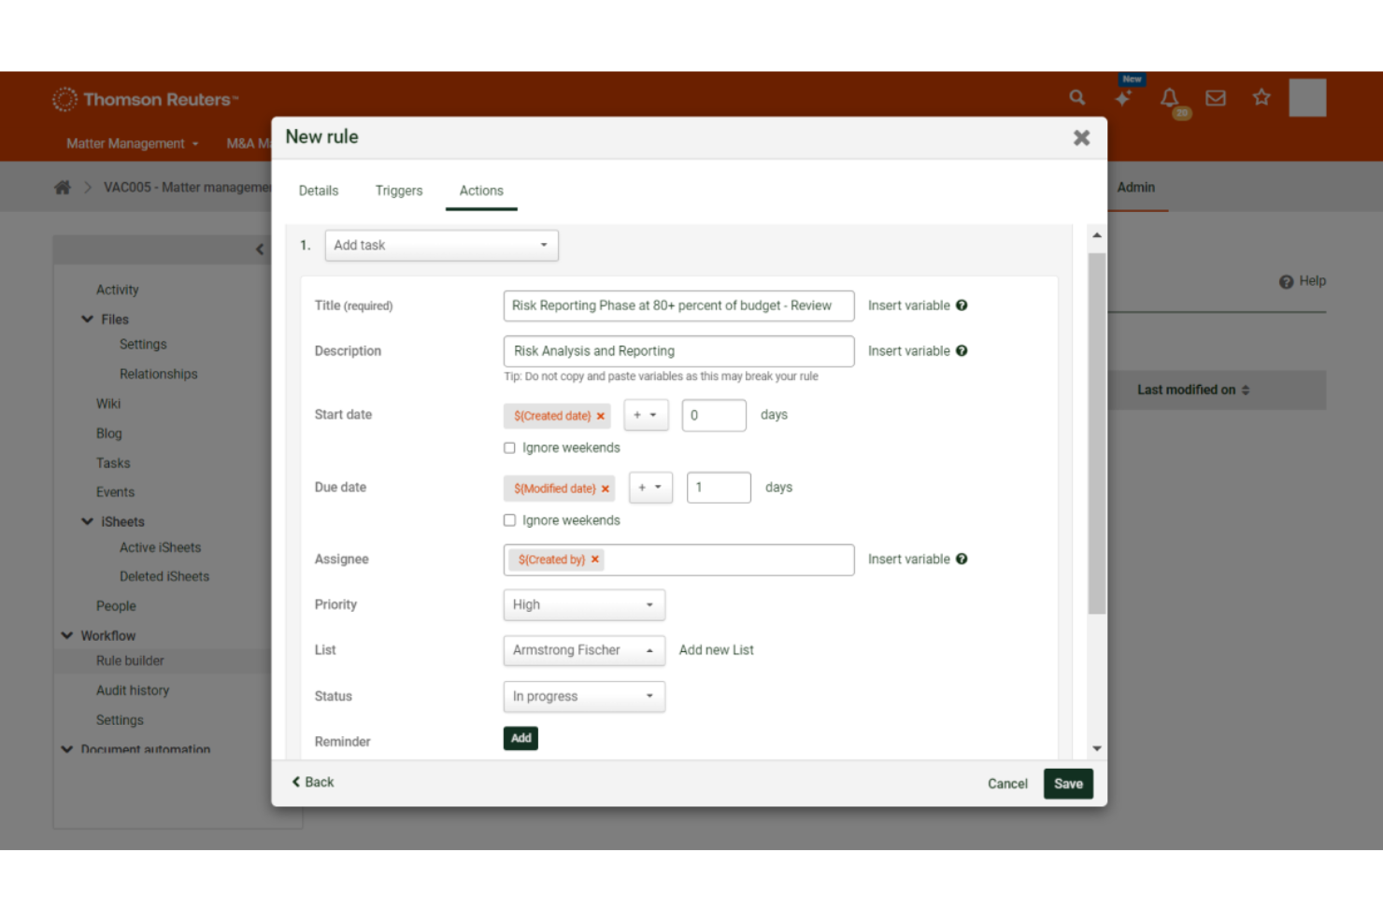
Task: Open People in sidebar
Action: tap(116, 607)
